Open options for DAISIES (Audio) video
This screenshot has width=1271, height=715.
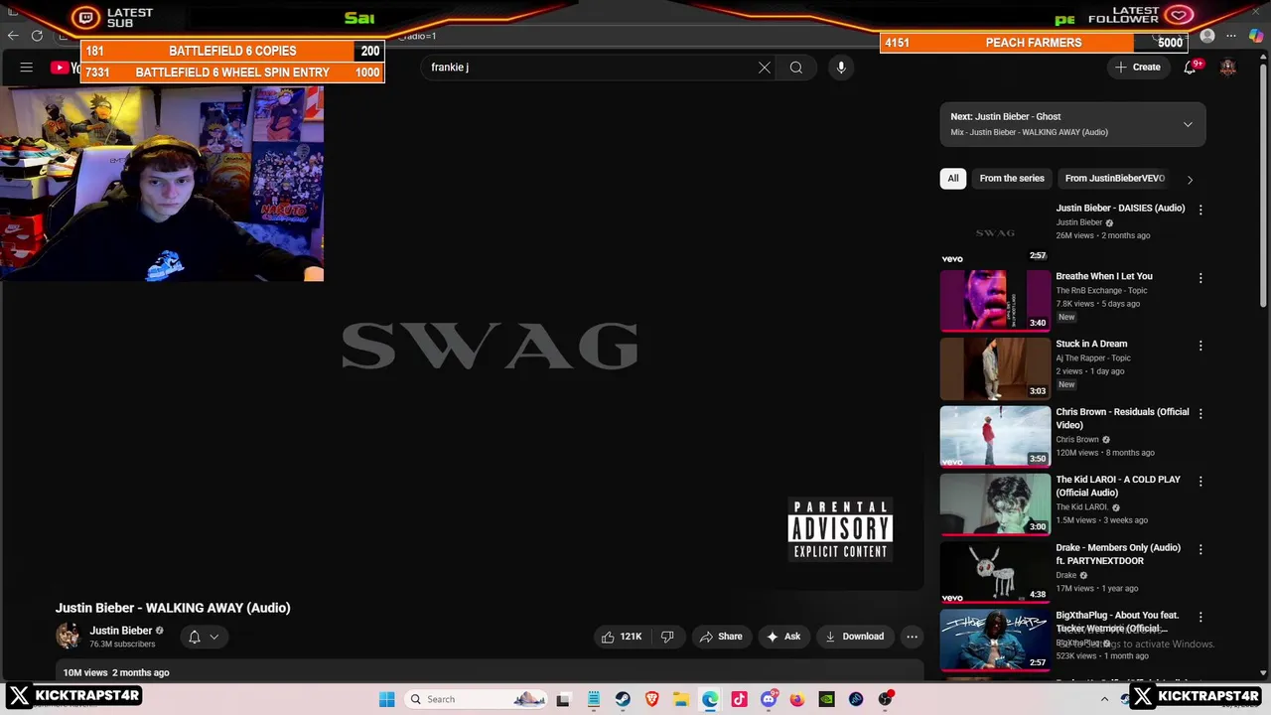point(1200,210)
